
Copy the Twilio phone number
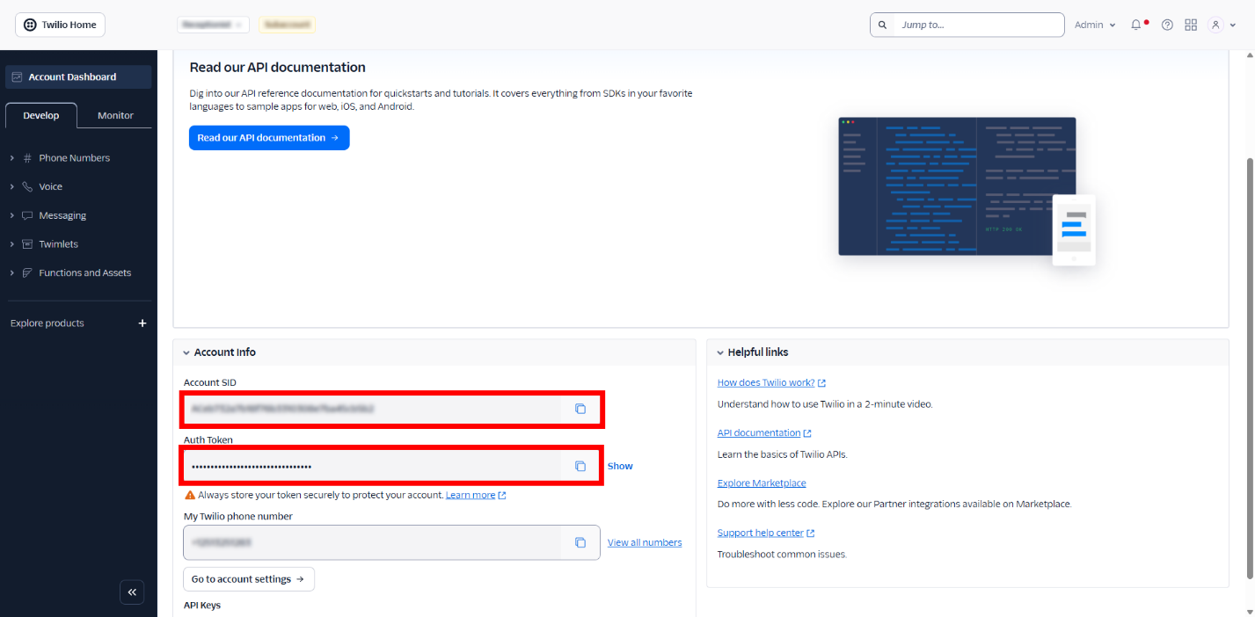580,542
